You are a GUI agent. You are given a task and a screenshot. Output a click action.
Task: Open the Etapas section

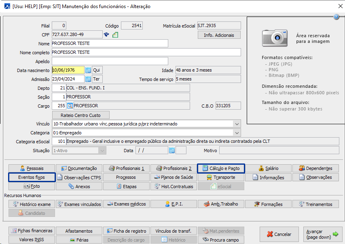tap(126, 186)
